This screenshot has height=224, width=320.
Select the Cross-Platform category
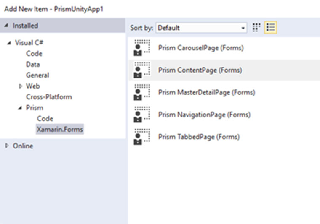49,97
